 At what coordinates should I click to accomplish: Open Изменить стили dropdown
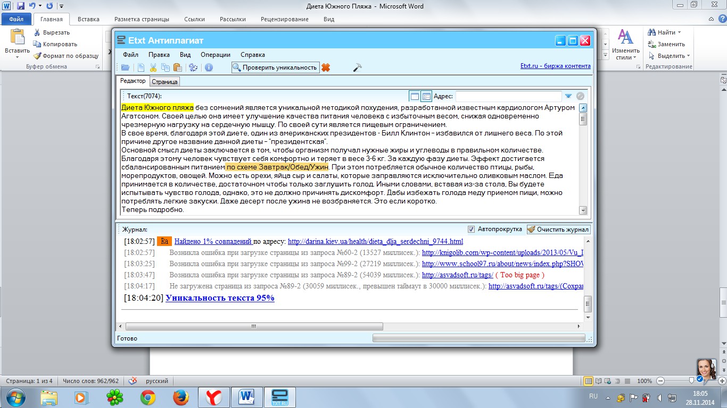pyautogui.click(x=625, y=45)
